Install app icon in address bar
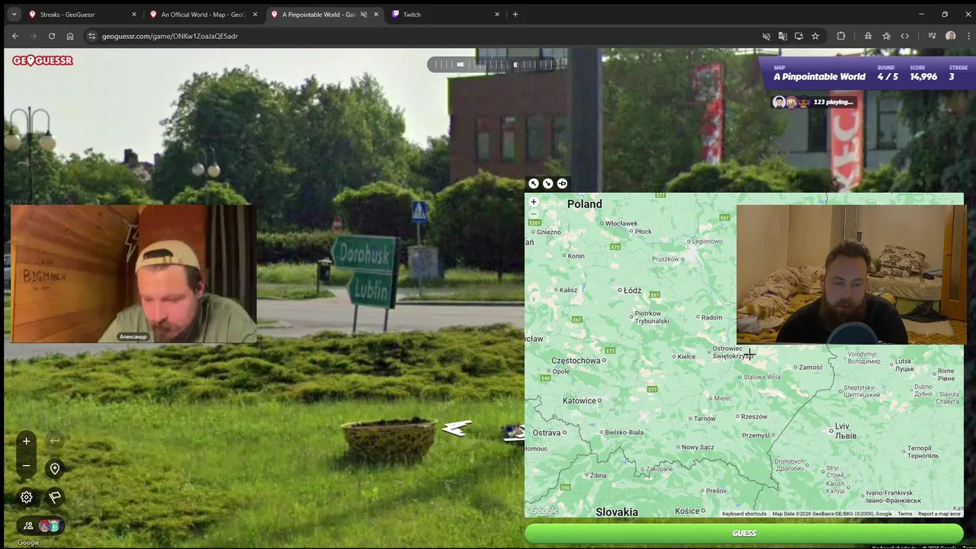The image size is (976, 549). 799,36
